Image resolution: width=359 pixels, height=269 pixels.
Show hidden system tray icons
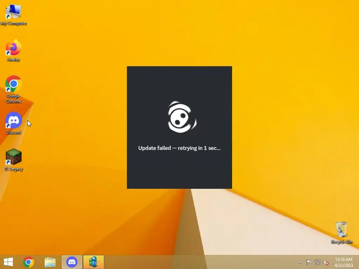pyautogui.click(x=300, y=262)
